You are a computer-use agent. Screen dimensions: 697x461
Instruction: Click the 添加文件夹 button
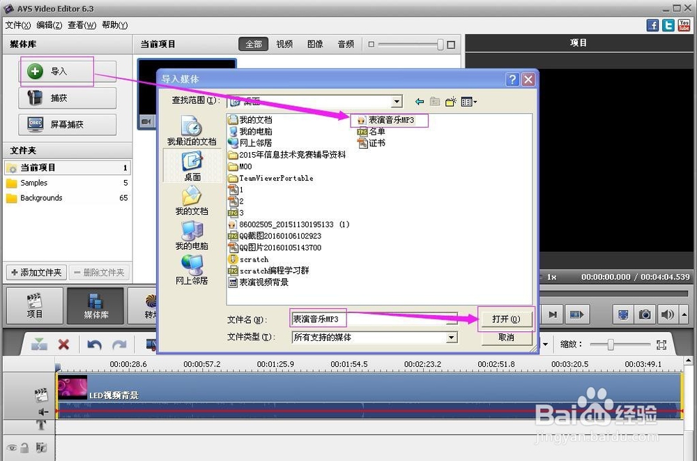pos(36,272)
